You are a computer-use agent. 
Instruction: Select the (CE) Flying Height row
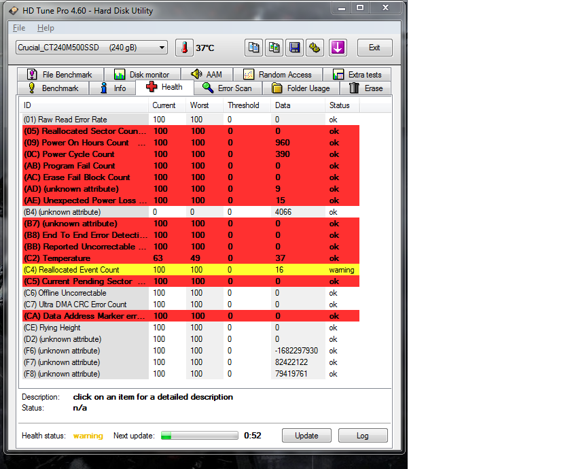click(x=191, y=328)
